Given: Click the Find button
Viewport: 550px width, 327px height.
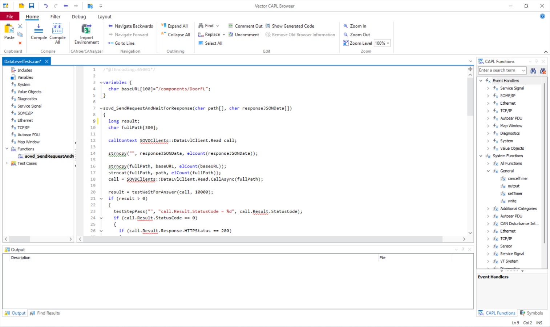Looking at the screenshot, I should (206, 26).
